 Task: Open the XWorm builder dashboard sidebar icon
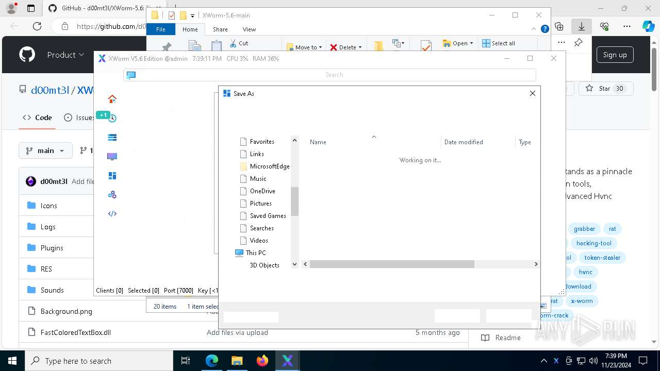[112, 176]
